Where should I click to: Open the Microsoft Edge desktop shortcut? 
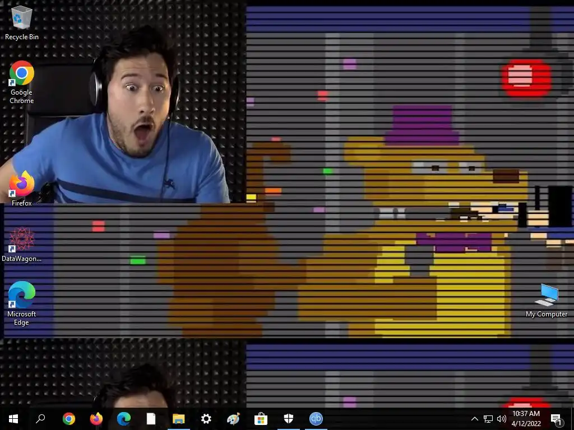[22, 303]
